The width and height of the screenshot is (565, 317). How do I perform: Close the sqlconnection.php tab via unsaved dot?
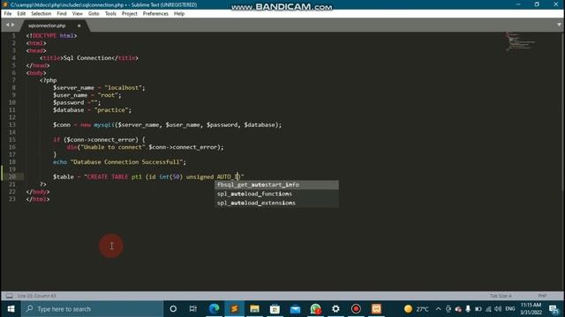79,26
